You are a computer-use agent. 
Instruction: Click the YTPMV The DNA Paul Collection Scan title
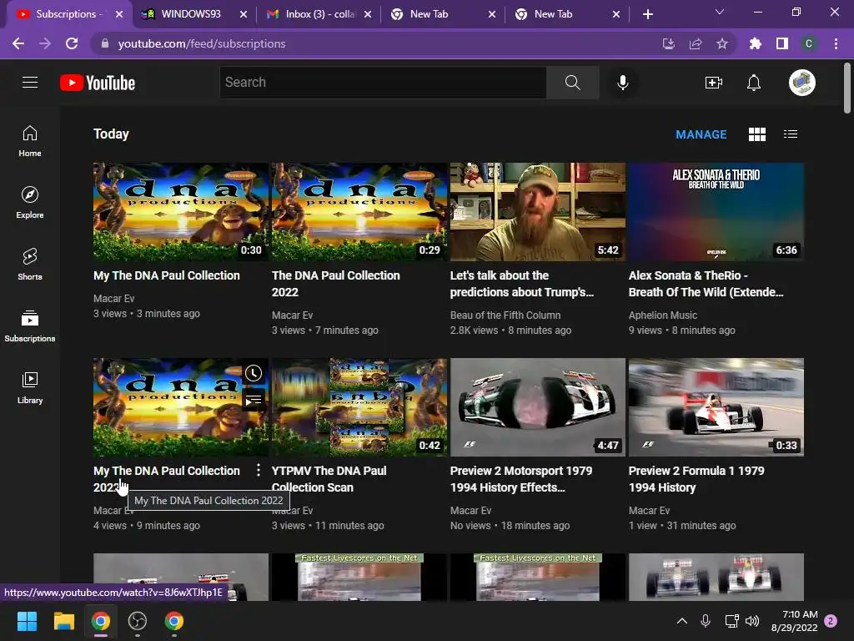coord(329,478)
